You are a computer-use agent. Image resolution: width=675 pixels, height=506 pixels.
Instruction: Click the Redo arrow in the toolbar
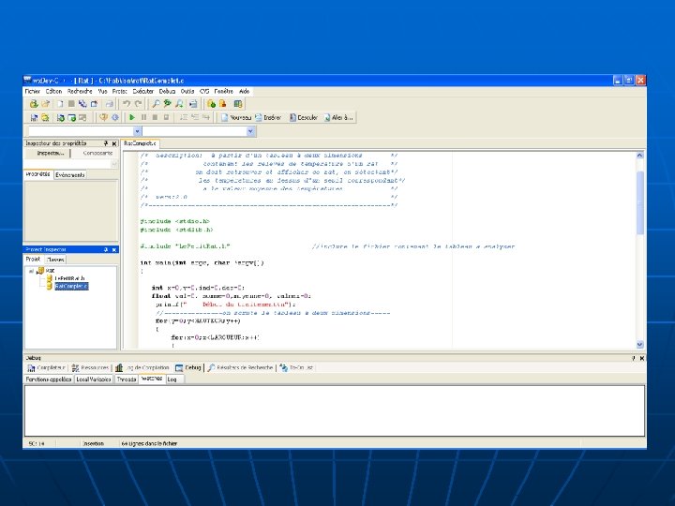[x=138, y=104]
